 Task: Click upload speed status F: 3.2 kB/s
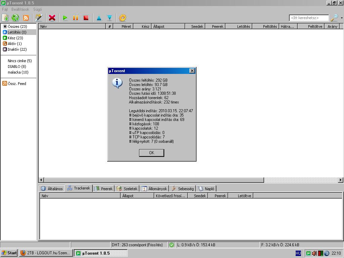pyautogui.click(x=302, y=245)
